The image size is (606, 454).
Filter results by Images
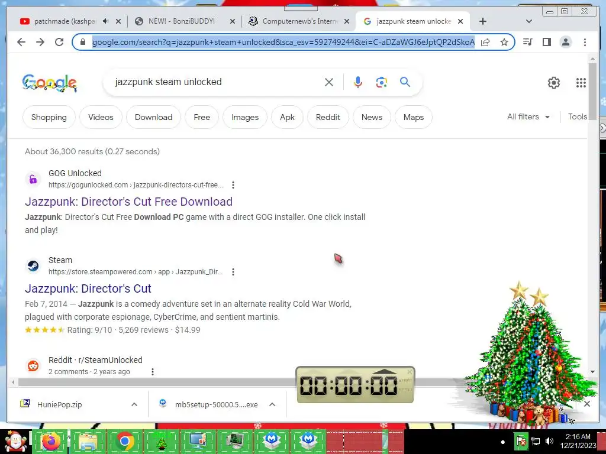245,117
